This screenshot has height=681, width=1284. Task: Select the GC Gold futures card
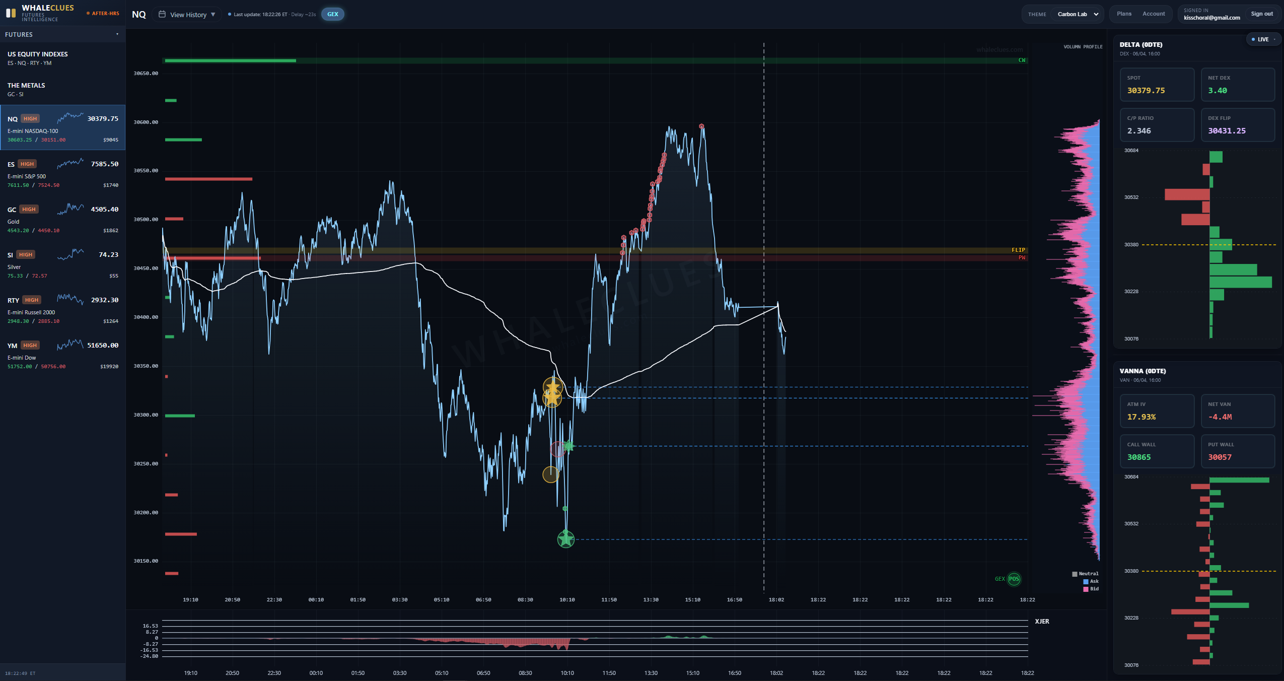(62, 218)
